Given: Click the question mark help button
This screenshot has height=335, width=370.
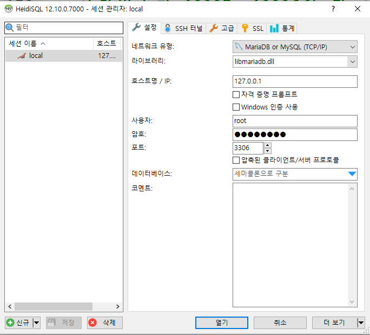Looking at the screenshot, I should (x=333, y=9).
